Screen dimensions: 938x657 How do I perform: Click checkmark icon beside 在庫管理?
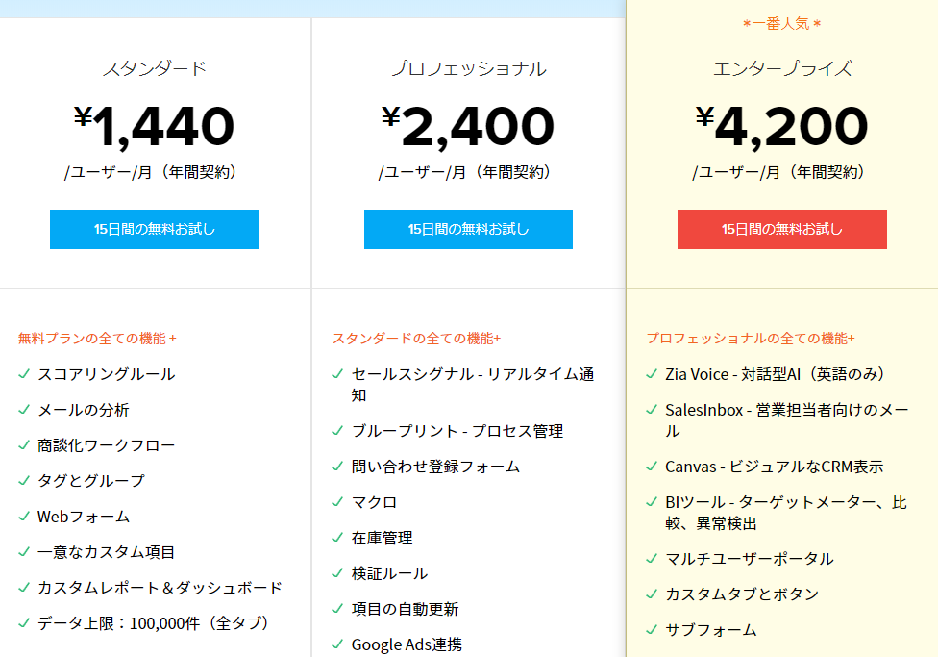[337, 538]
